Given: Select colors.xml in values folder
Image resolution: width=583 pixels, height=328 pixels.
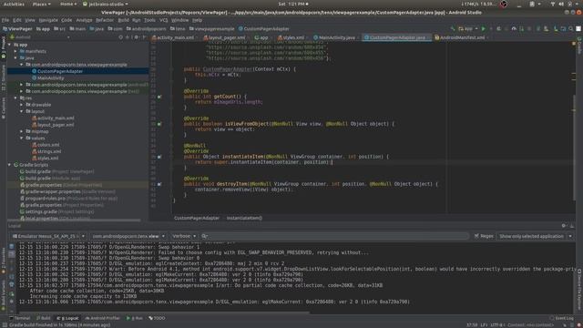Looking at the screenshot, I should [x=48, y=145].
